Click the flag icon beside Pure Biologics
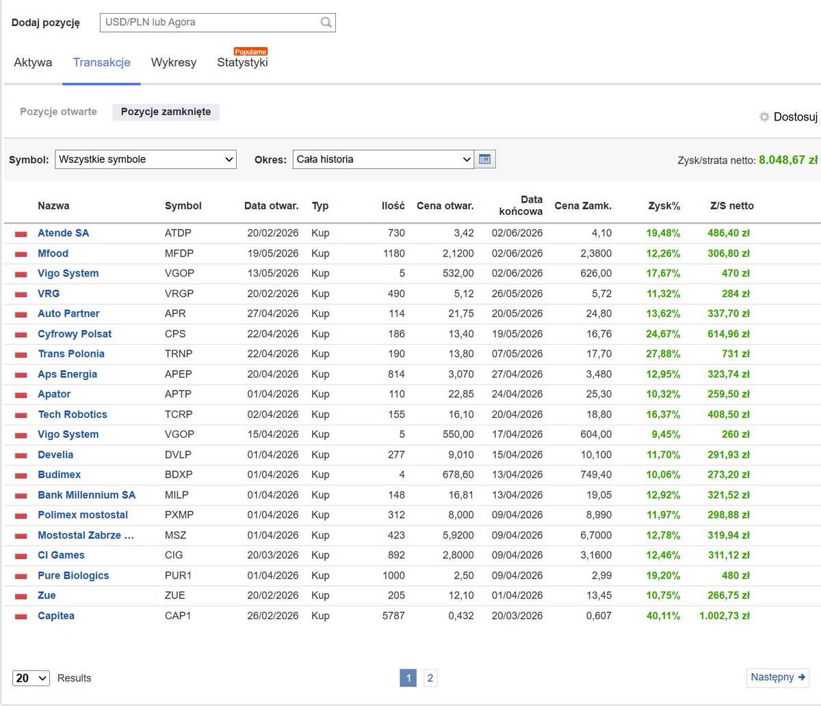This screenshot has width=821, height=706. [21, 576]
